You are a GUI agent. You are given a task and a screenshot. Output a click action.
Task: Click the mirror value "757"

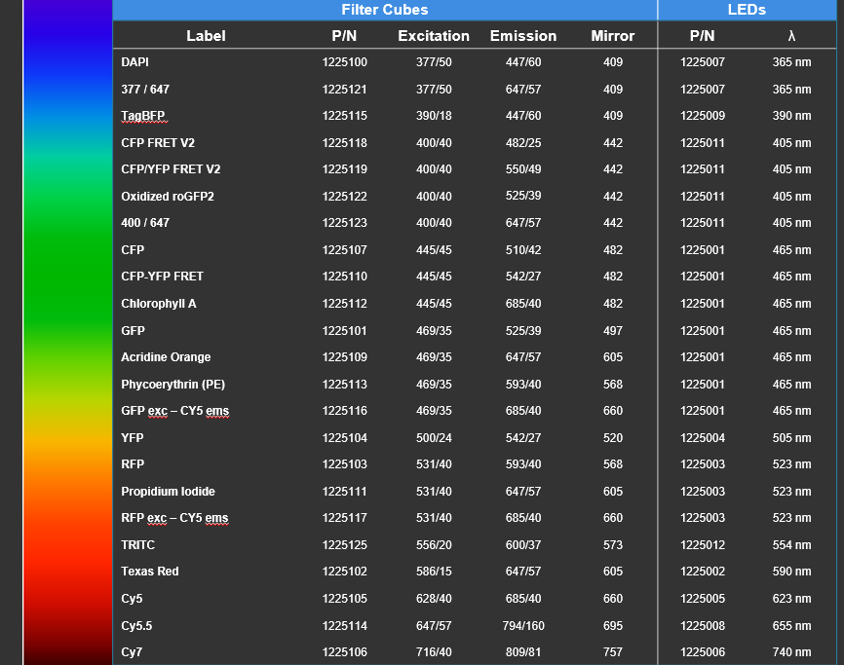click(613, 652)
